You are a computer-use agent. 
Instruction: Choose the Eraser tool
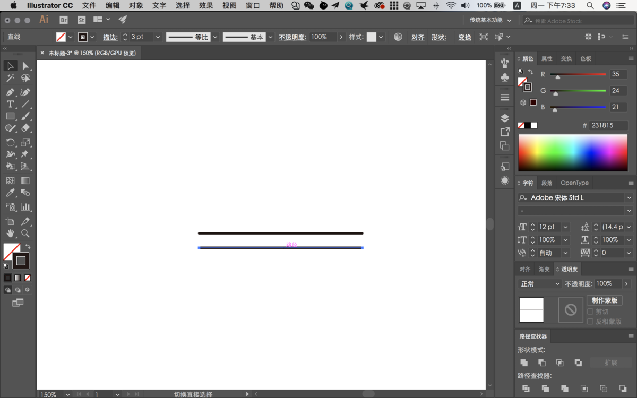[x=25, y=128]
